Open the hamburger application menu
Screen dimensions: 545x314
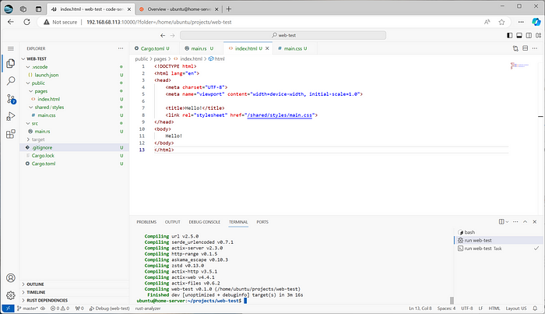[x=11, y=48]
